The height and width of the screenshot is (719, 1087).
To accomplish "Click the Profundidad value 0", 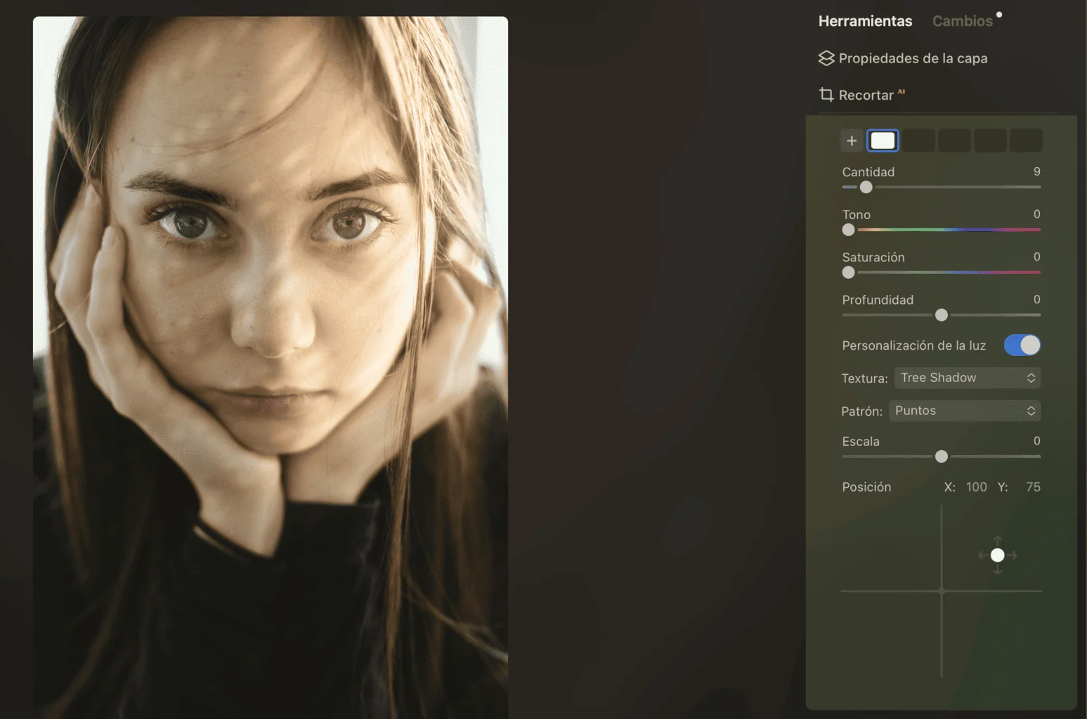I will point(1036,300).
